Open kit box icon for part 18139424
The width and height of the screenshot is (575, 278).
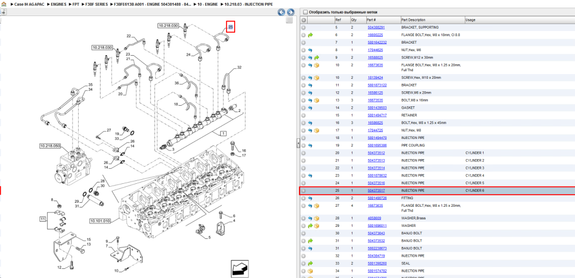[316, 78]
